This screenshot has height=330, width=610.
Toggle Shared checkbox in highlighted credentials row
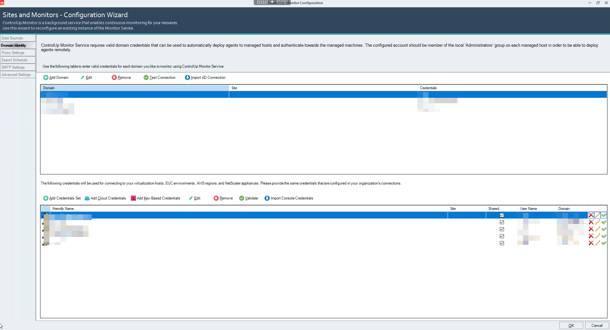(x=502, y=215)
